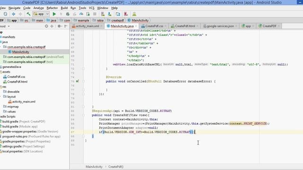303x170 pixels.
Task: Navigate back with the left arrow icon
Action: click(14, 14)
